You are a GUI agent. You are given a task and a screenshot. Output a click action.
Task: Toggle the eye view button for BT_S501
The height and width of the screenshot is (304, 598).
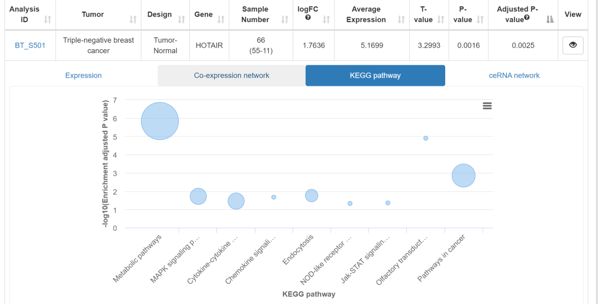[x=573, y=45]
